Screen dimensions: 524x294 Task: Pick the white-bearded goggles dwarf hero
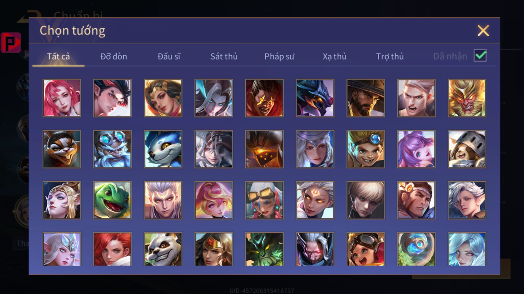pyautogui.click(x=112, y=149)
